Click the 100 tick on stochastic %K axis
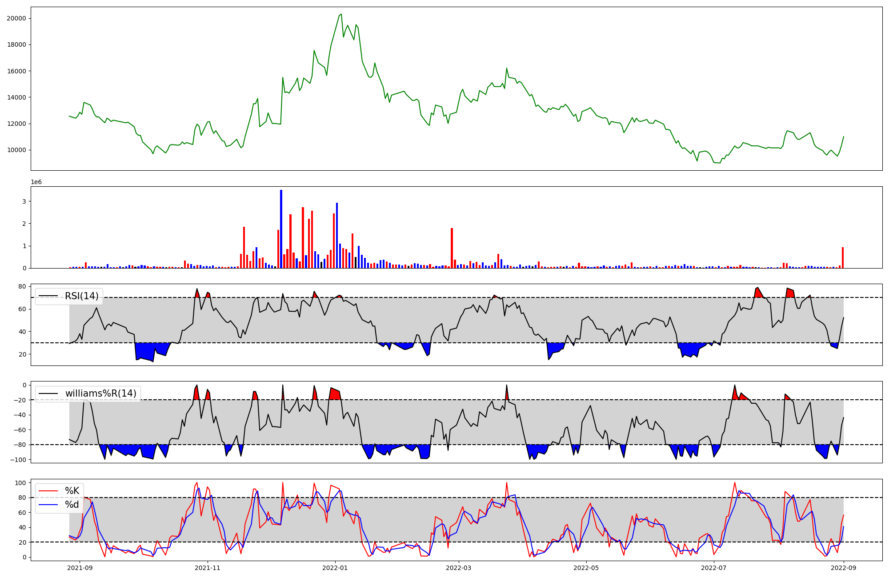The width and height of the screenshot is (889, 578). [x=20, y=483]
